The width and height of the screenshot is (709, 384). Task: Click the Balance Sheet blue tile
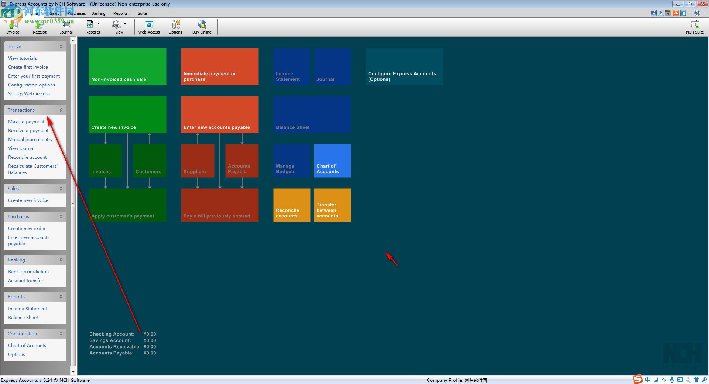312,115
